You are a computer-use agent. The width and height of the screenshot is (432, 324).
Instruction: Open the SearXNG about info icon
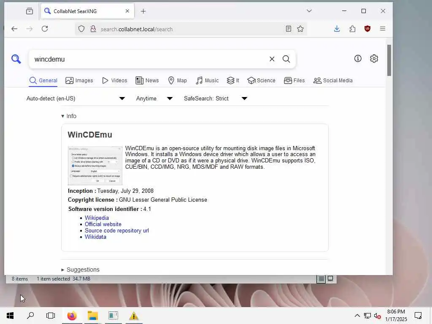pos(358,58)
